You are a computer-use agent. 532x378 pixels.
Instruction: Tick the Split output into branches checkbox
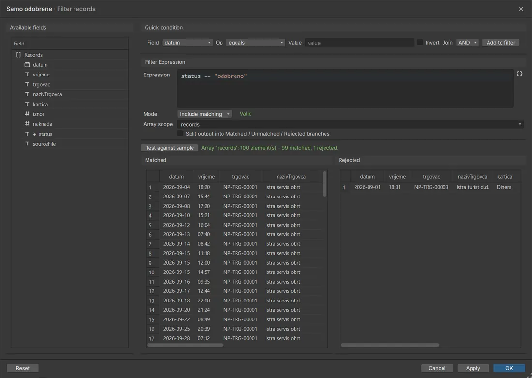[x=180, y=134]
